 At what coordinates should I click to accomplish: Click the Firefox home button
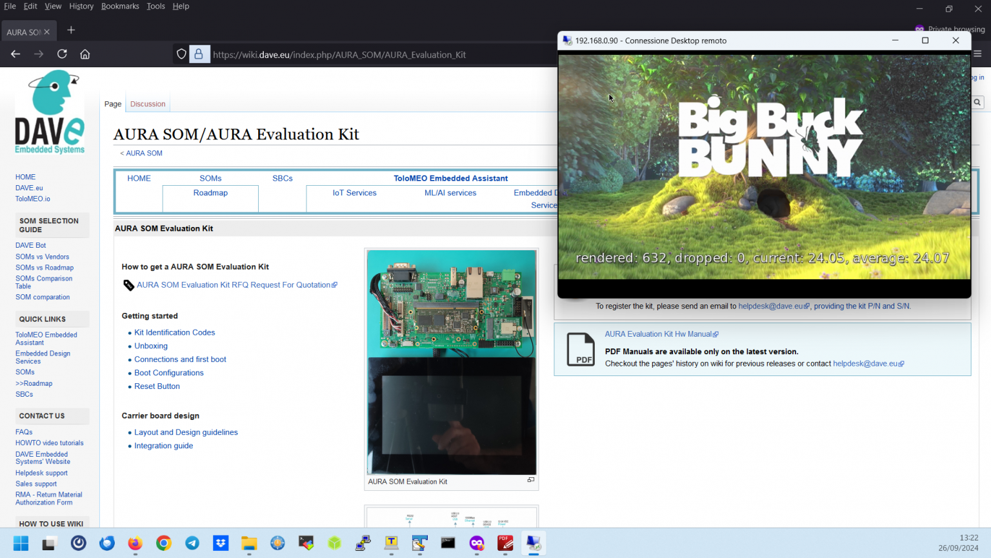point(85,54)
